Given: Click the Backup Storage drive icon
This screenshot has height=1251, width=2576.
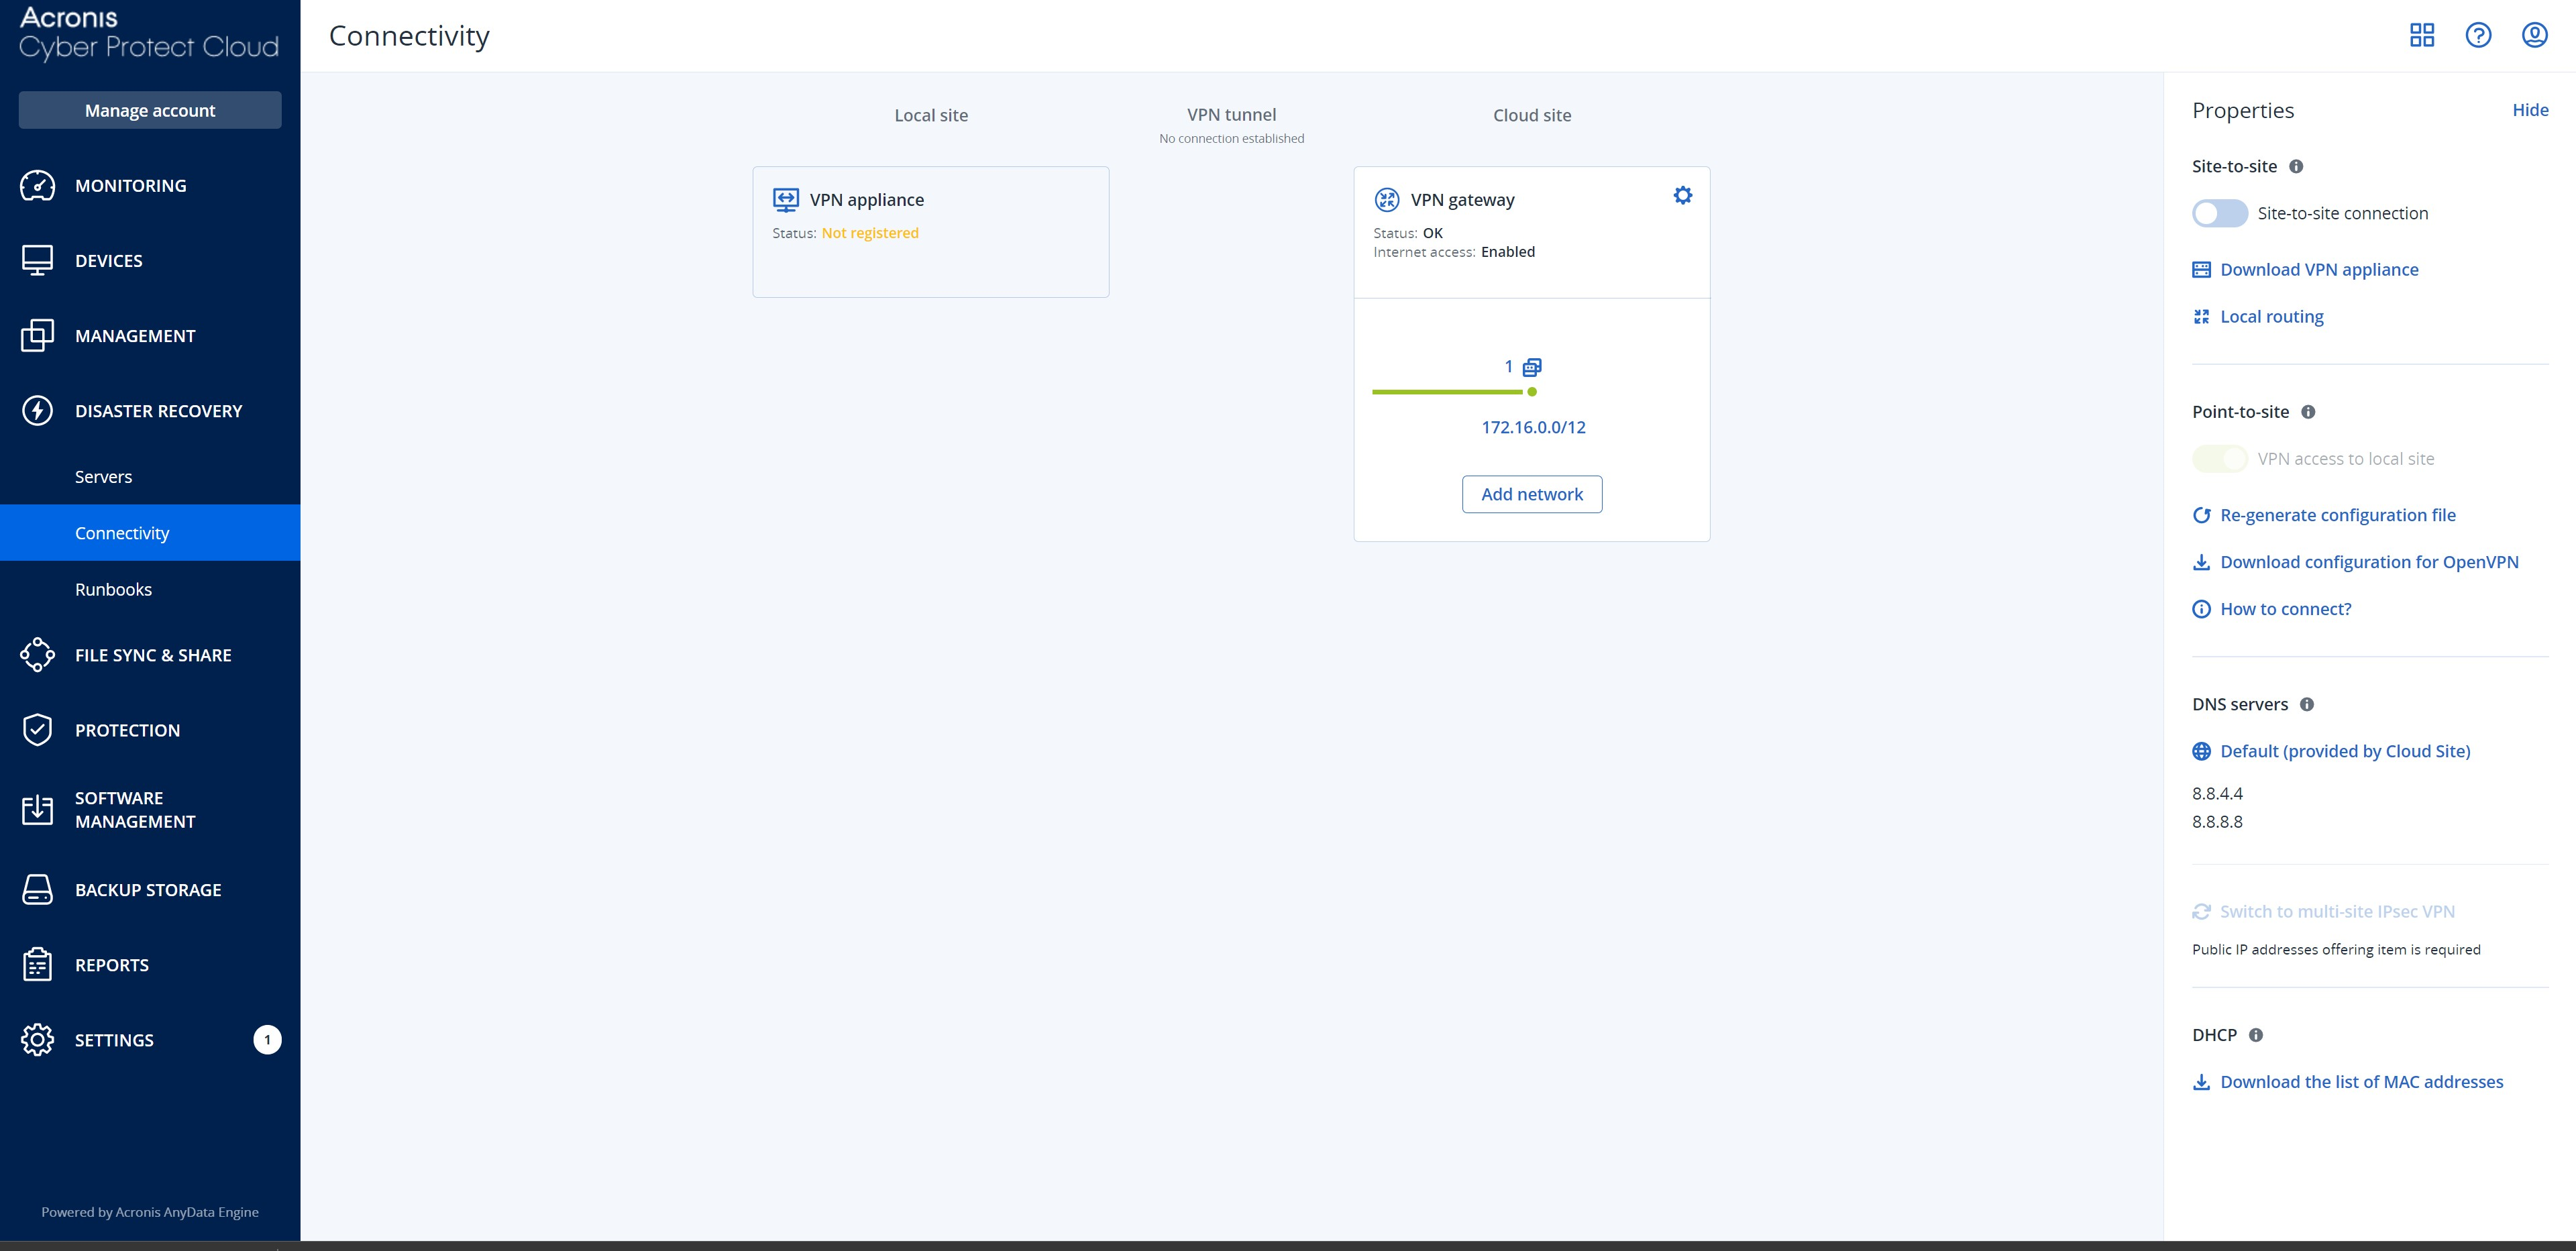Looking at the screenshot, I should click(x=37, y=889).
